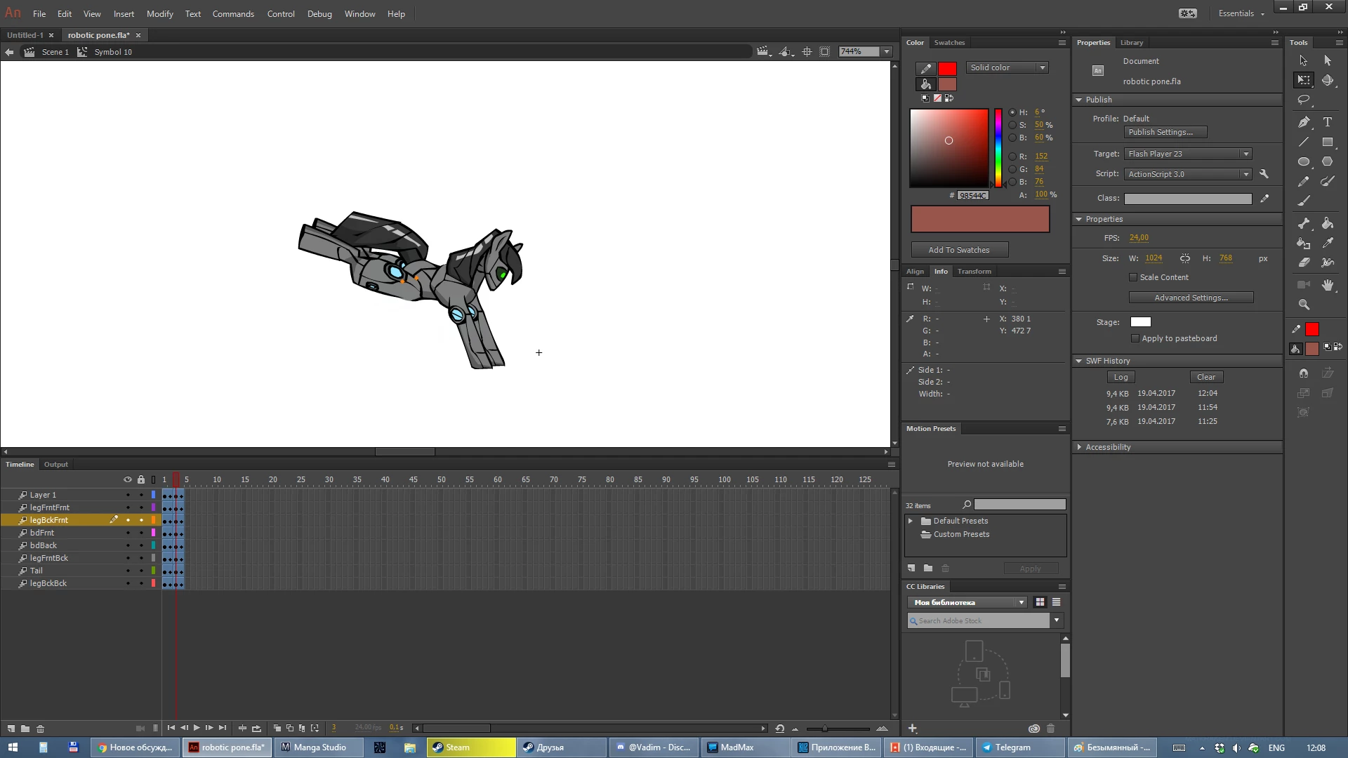Select the Bone tool
1348x758 pixels.
1304,223
